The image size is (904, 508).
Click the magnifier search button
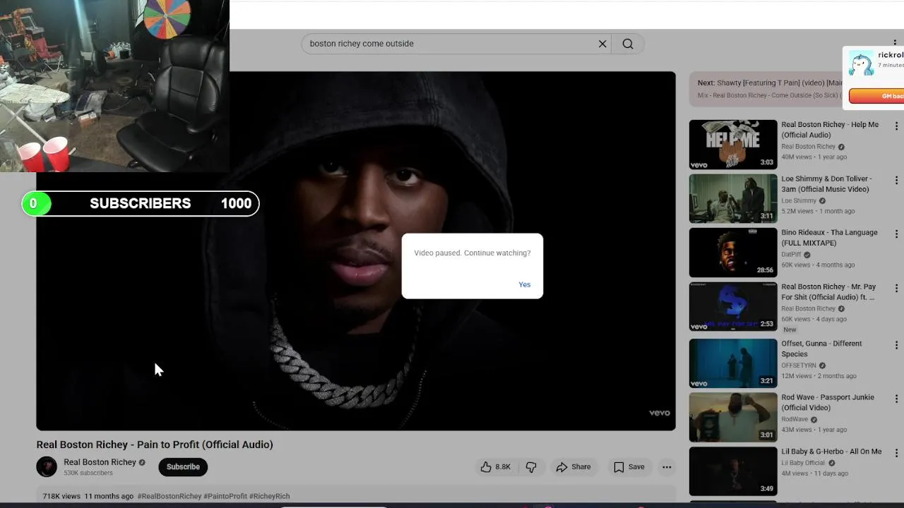point(628,44)
